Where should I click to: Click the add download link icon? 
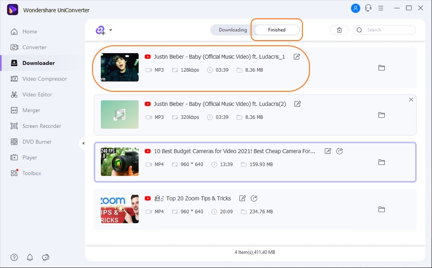(x=100, y=30)
